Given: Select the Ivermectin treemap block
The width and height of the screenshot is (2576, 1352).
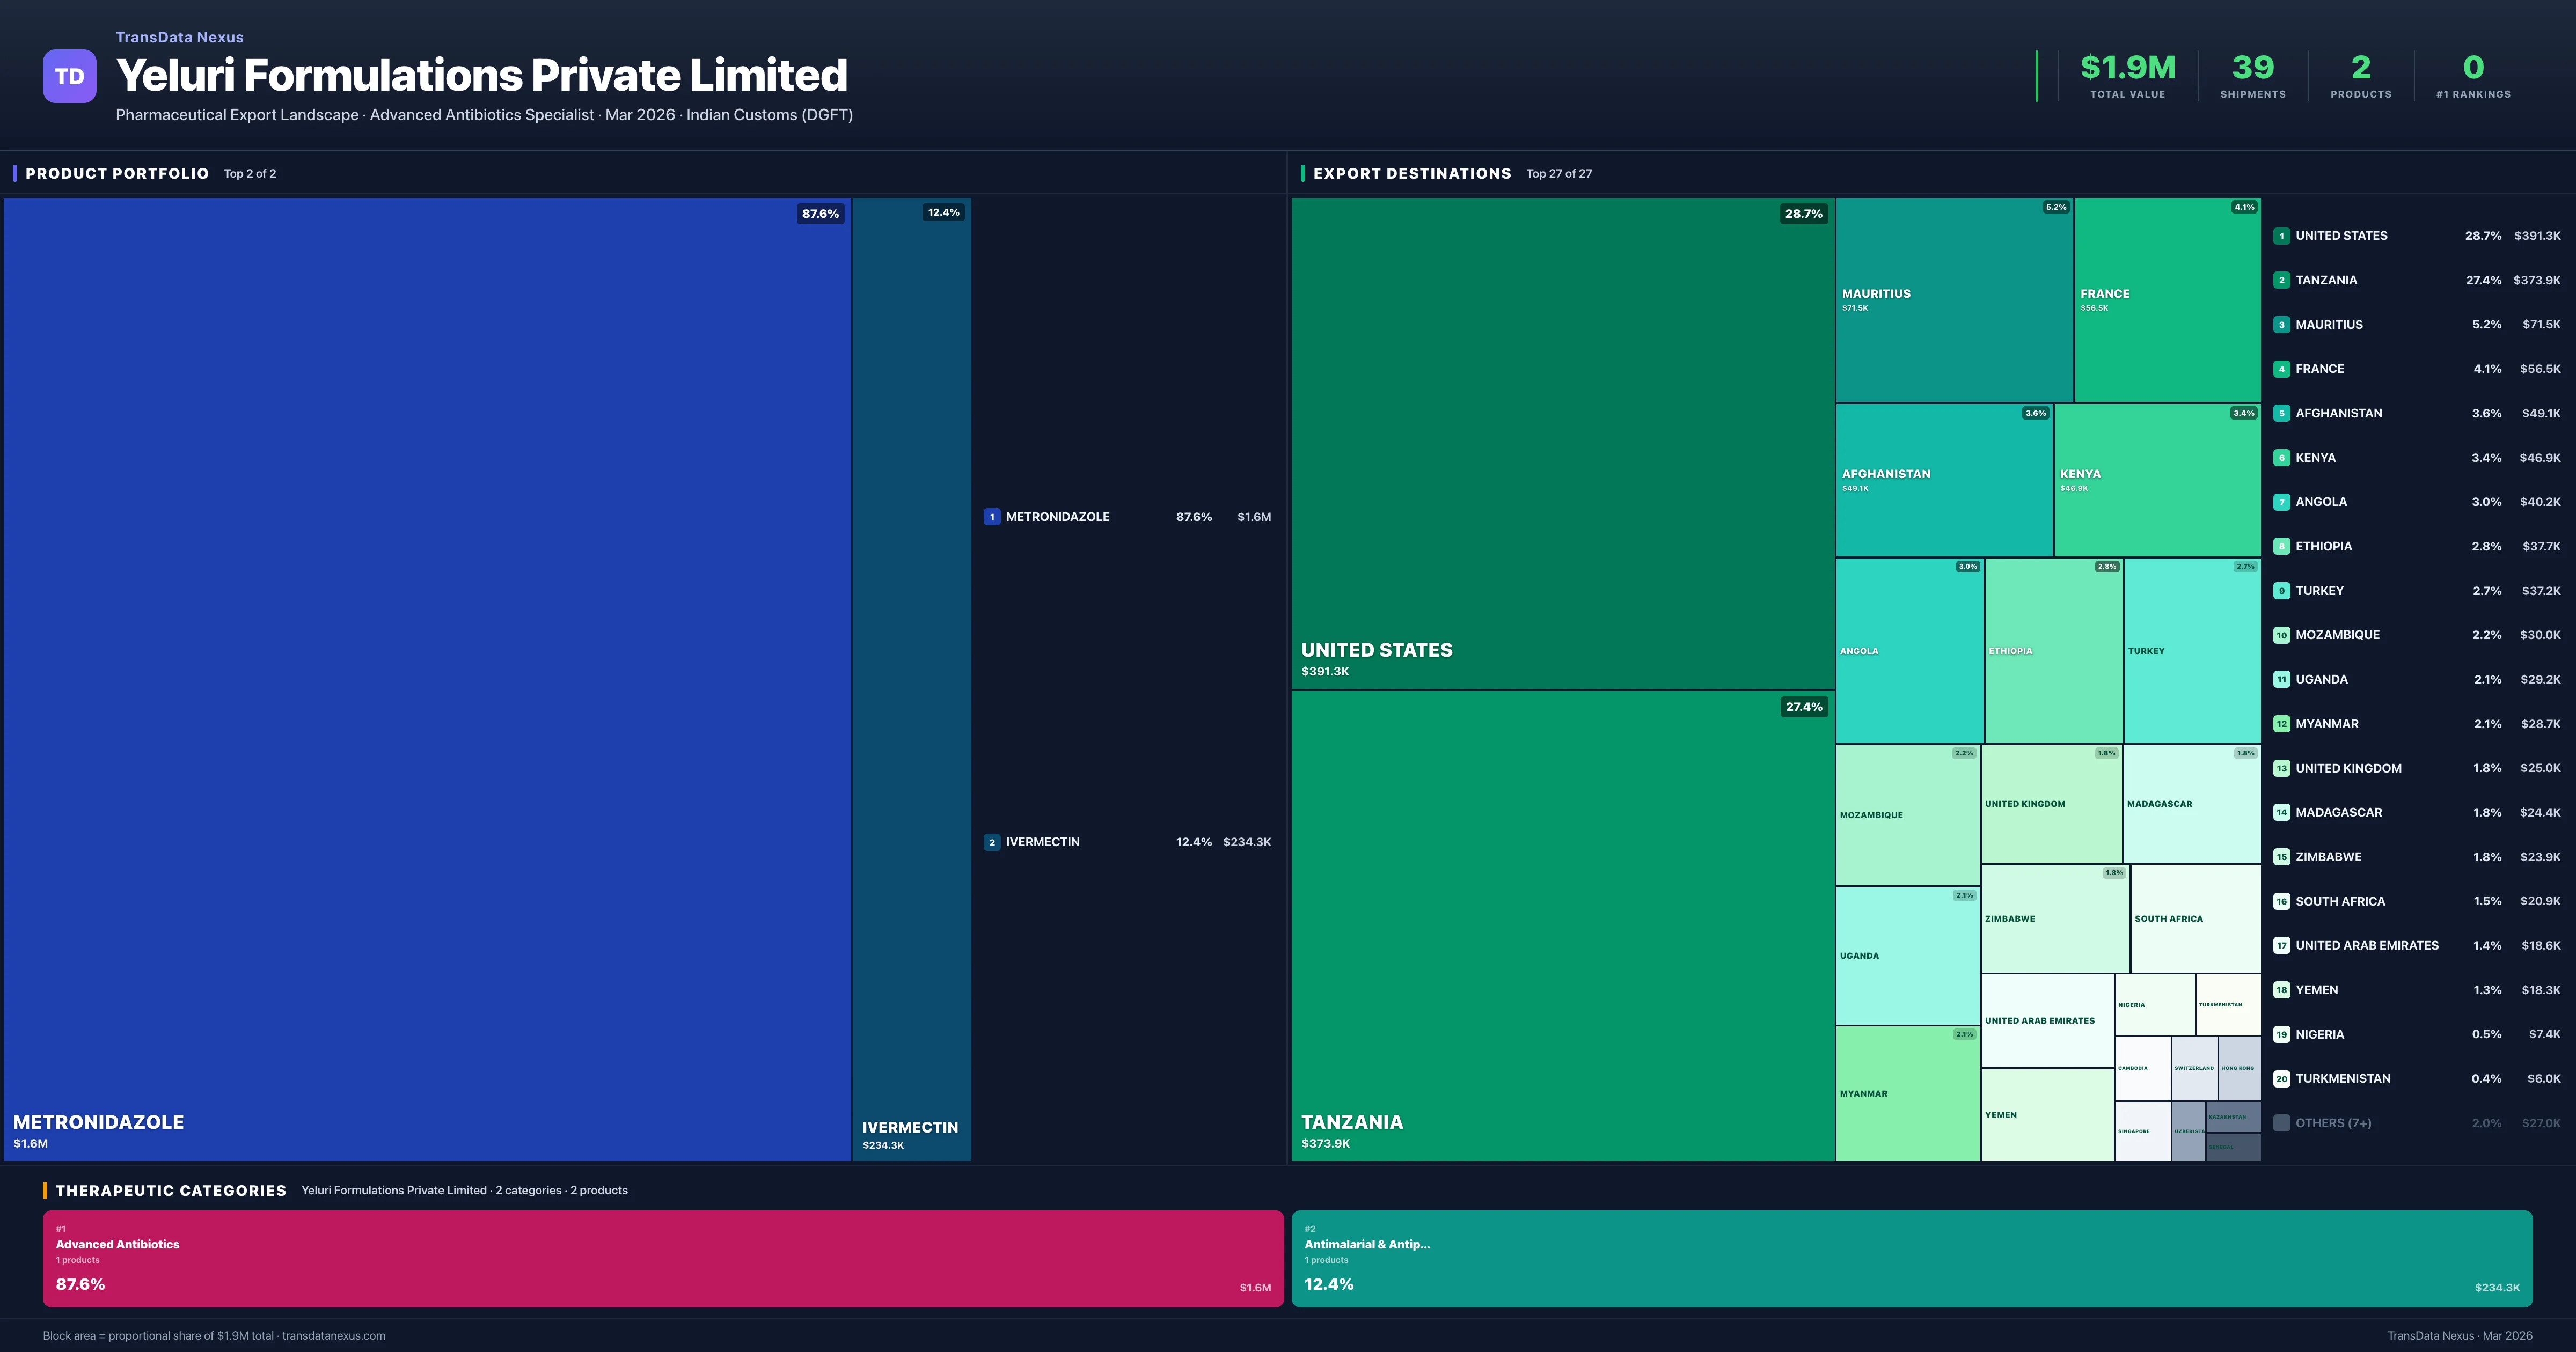Looking at the screenshot, I should pos(911,678).
